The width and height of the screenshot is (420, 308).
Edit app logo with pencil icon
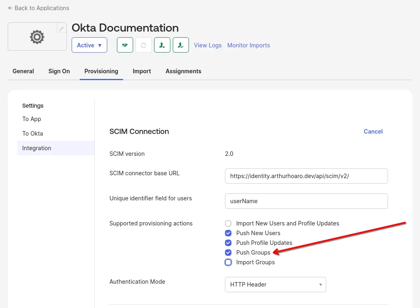pos(62,28)
